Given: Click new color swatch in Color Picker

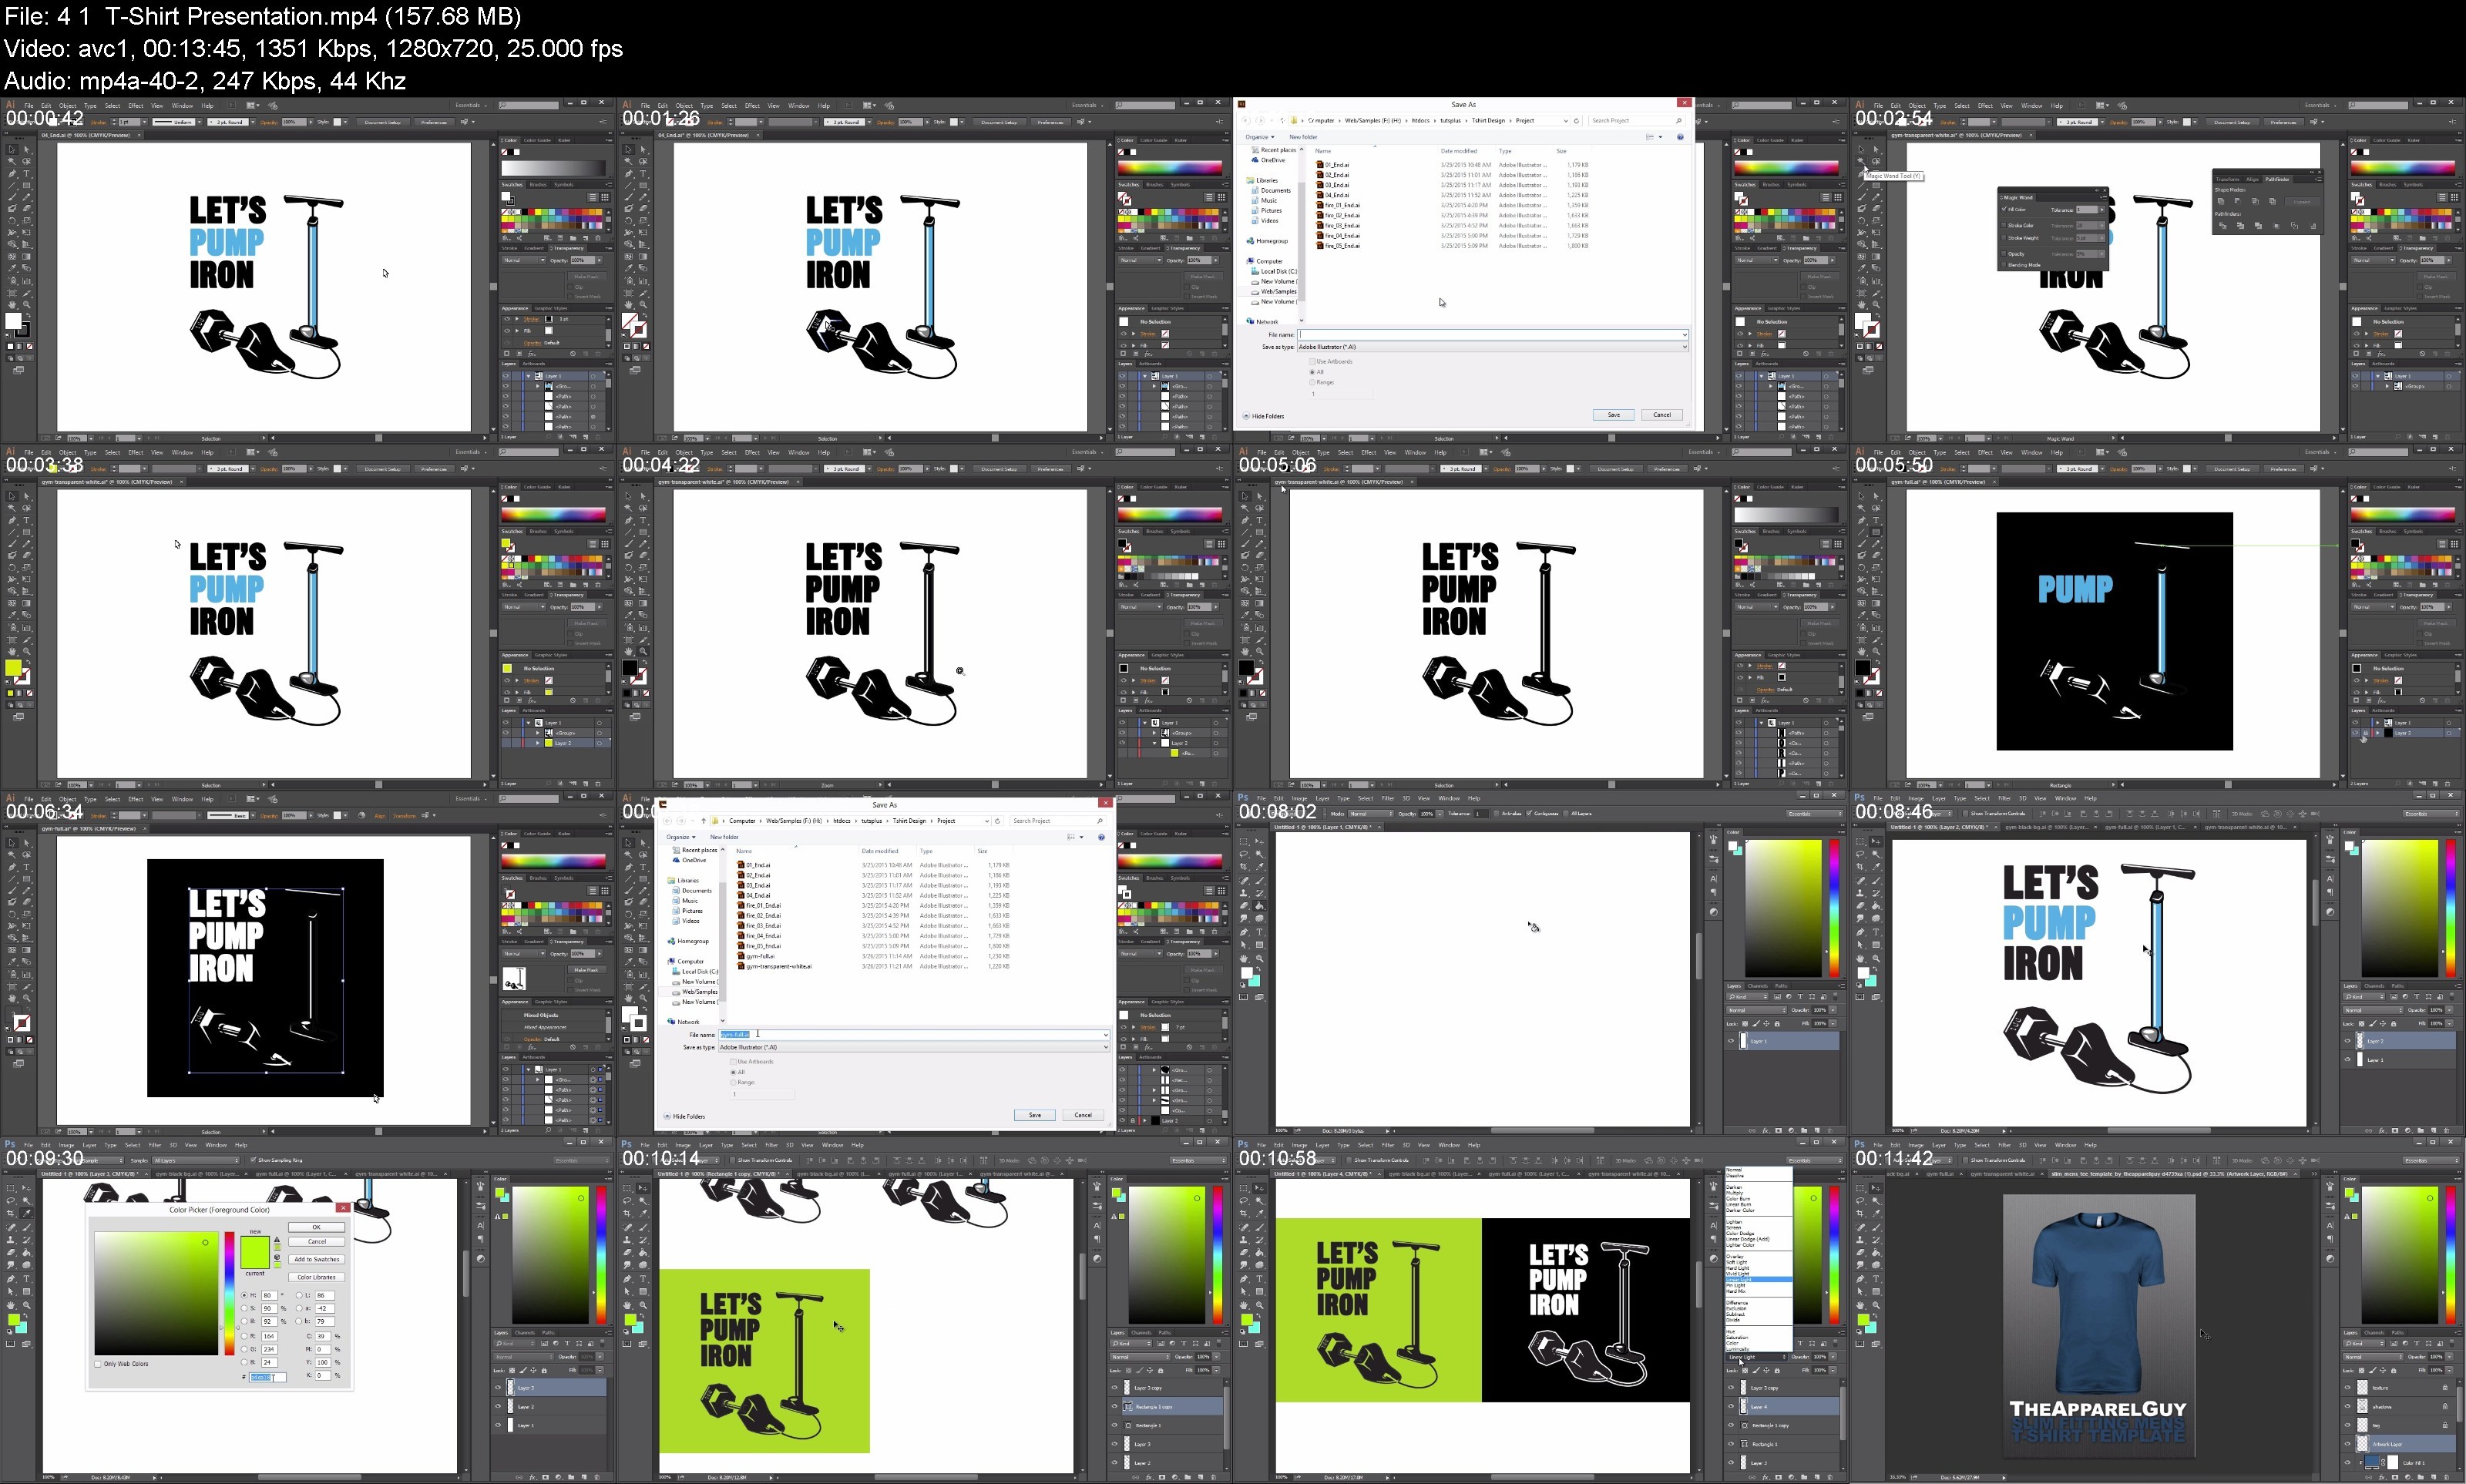Looking at the screenshot, I should [x=255, y=1245].
